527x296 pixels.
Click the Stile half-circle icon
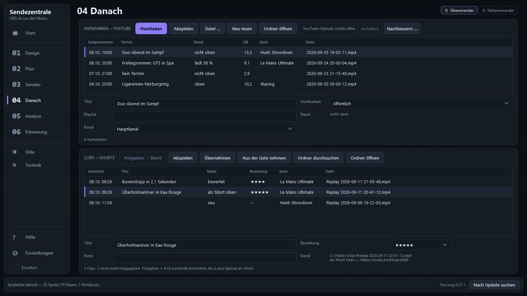click(14, 152)
